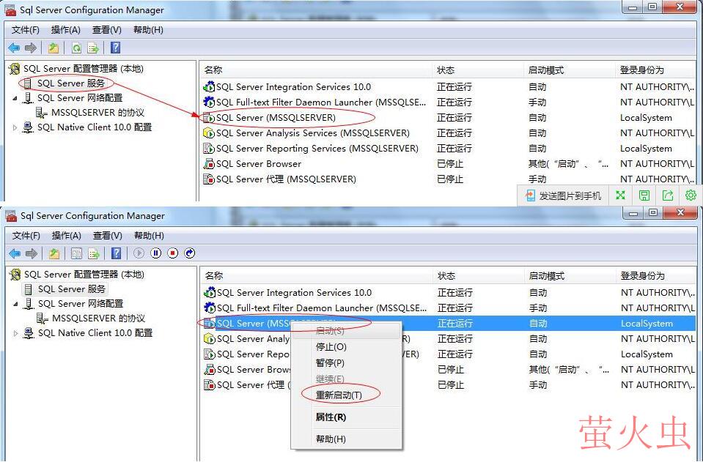
Task: Click the Up-one-level folder icon in the top window
Action: tap(54, 48)
